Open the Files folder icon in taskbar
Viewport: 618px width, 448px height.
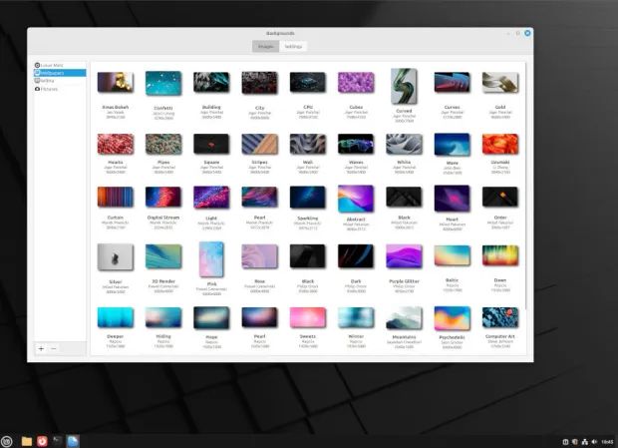tap(26, 441)
